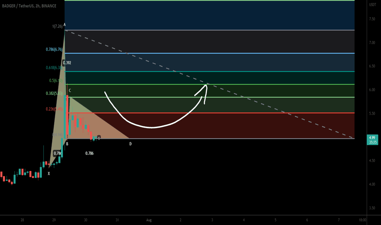Image resolution: width=381 pixels, height=225 pixels.
Task: Click the date label 29 on time axis
Action: click(x=54, y=220)
